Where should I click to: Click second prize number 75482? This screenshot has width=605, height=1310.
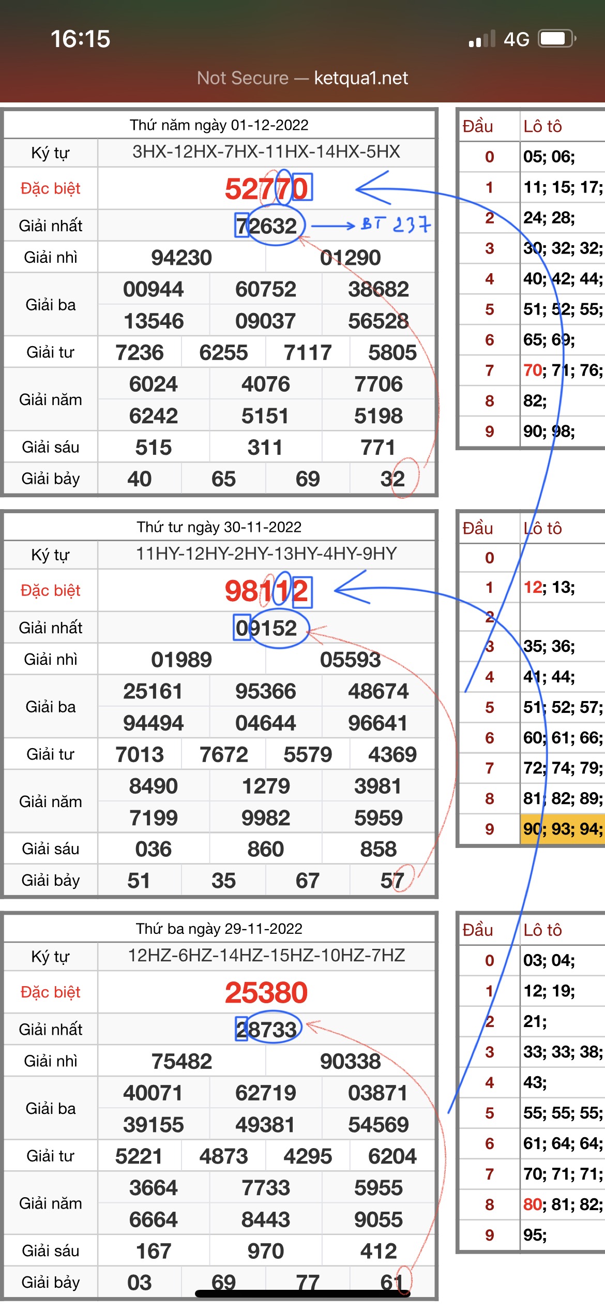(x=182, y=1062)
